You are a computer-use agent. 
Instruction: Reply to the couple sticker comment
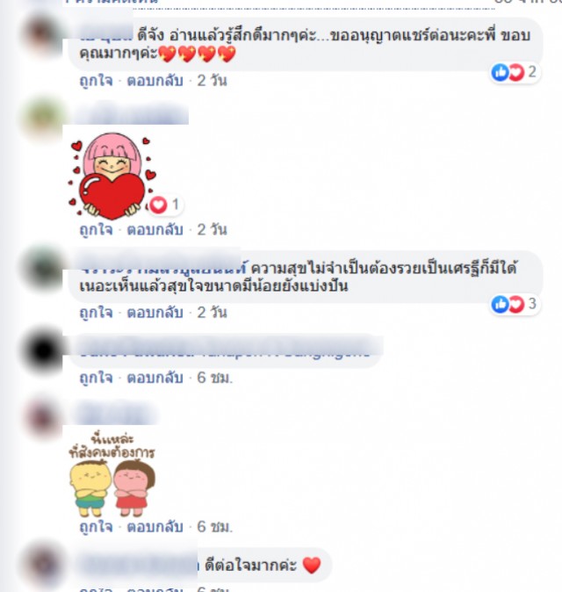pos(155,527)
